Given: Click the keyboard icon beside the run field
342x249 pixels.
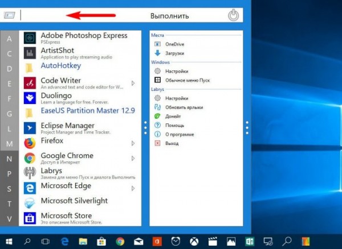Looking at the screenshot, I should 9,15.
